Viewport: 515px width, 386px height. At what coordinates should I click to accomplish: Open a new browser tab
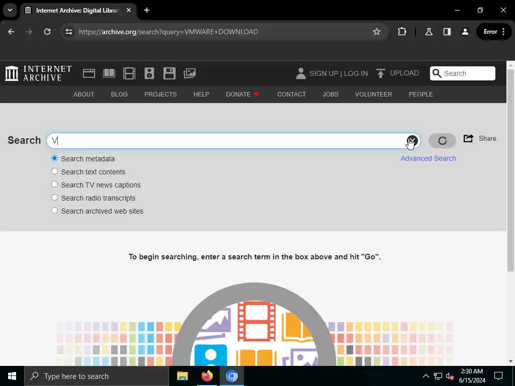point(147,10)
